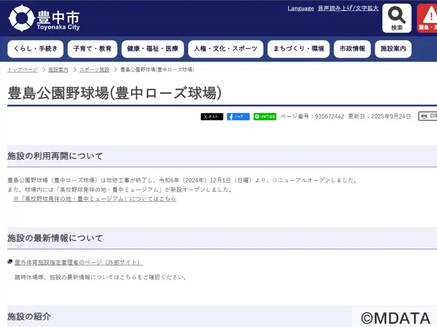Screen dimensions: 437x327
Task: Click the print (印刷) button
Action: tap(428, 116)
